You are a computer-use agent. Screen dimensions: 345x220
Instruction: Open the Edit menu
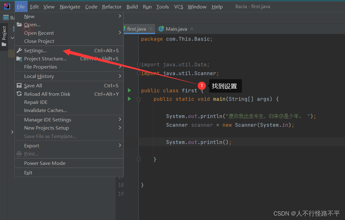[34, 7]
